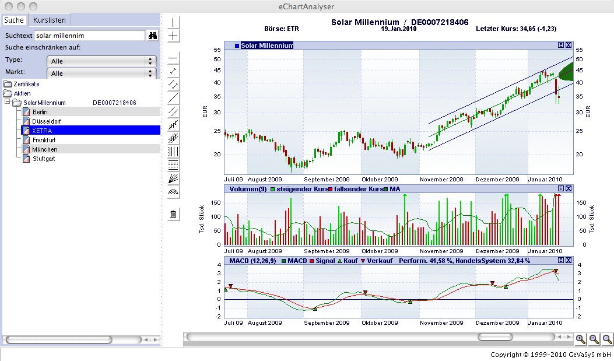Screen dimensions: 614x361
Task: Click the trash can to delete drawings
Action: 173,215
